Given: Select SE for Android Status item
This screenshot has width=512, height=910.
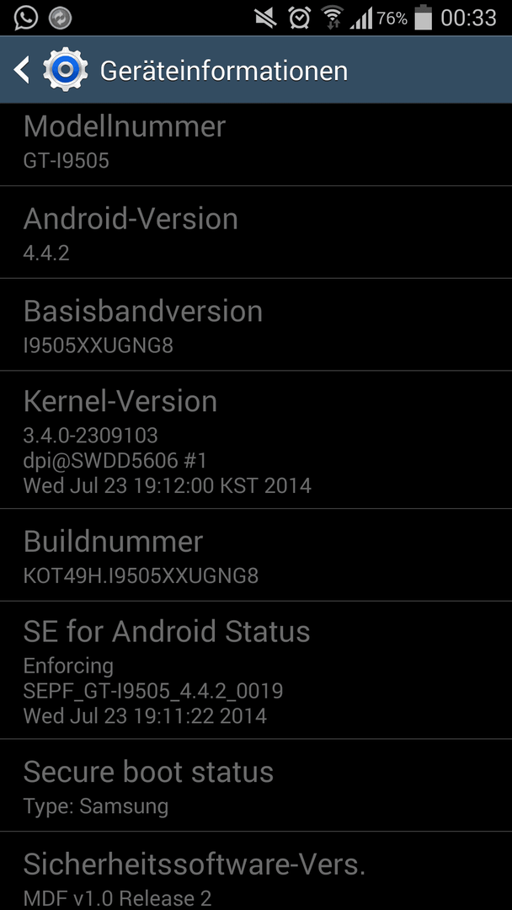Looking at the screenshot, I should [x=256, y=671].
